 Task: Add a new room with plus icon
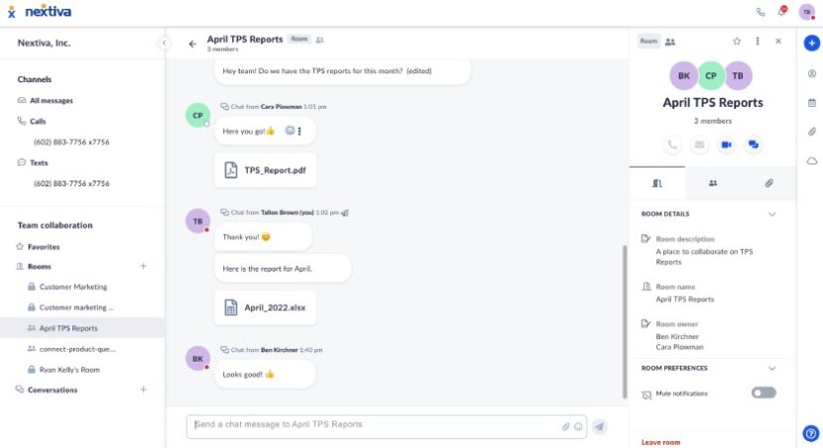tap(143, 267)
